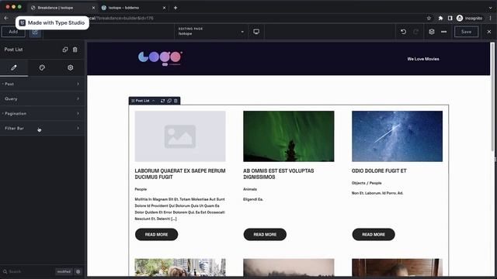The width and height of the screenshot is (497, 279).
Task: Click the Add element button
Action: coord(13,32)
